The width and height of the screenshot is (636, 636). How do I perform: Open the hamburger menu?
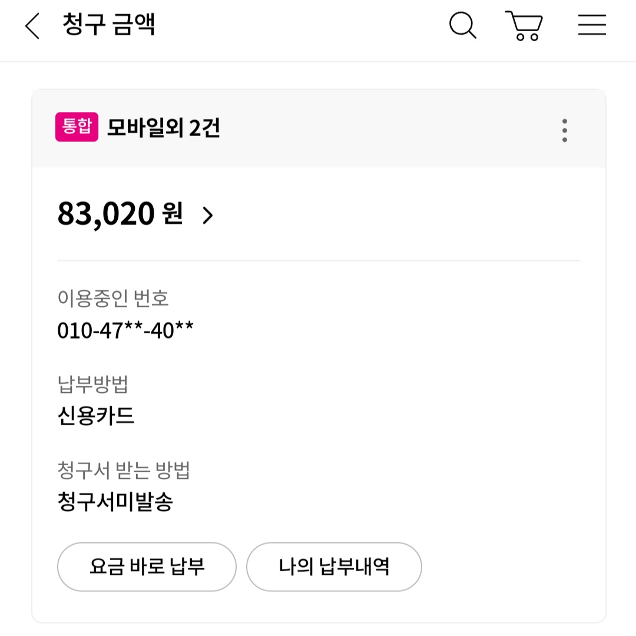point(591,26)
